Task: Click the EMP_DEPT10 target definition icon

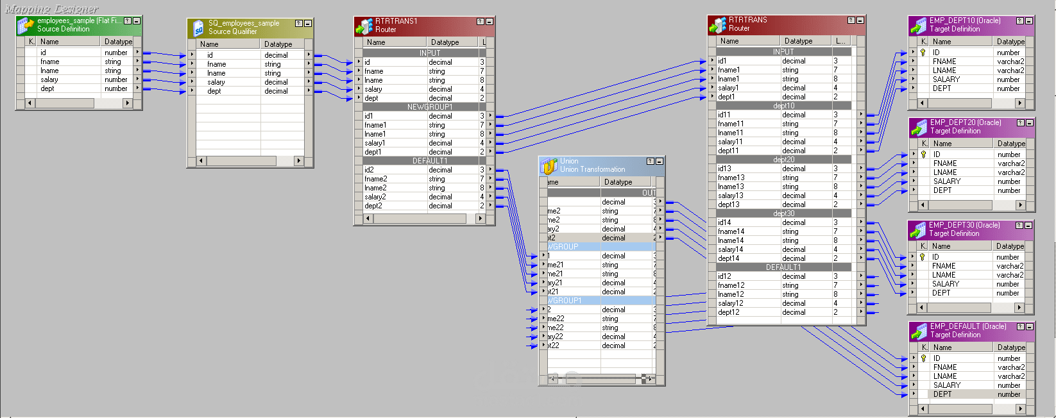Action: point(919,25)
